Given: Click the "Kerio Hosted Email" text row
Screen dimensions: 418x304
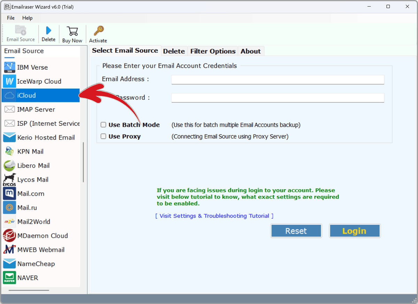Looking at the screenshot, I should pyautogui.click(x=46, y=137).
